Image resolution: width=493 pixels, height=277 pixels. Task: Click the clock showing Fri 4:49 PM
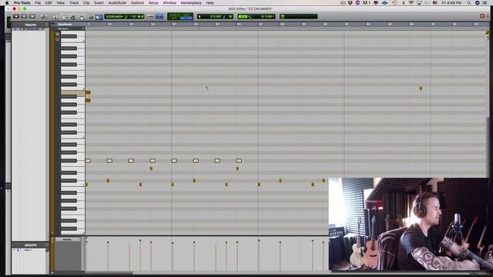coord(451,3)
